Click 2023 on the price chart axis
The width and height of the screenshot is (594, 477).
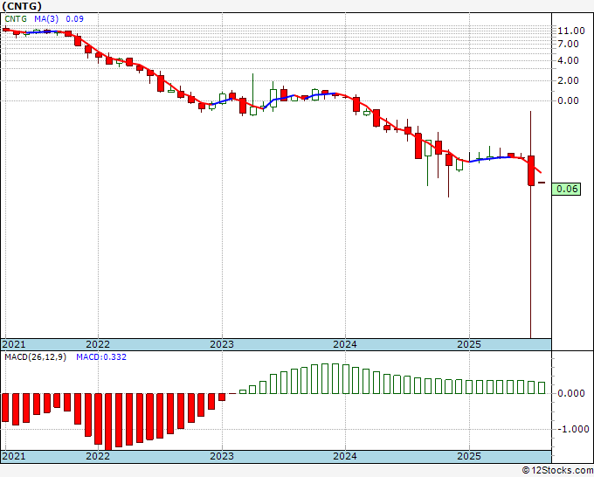point(222,344)
